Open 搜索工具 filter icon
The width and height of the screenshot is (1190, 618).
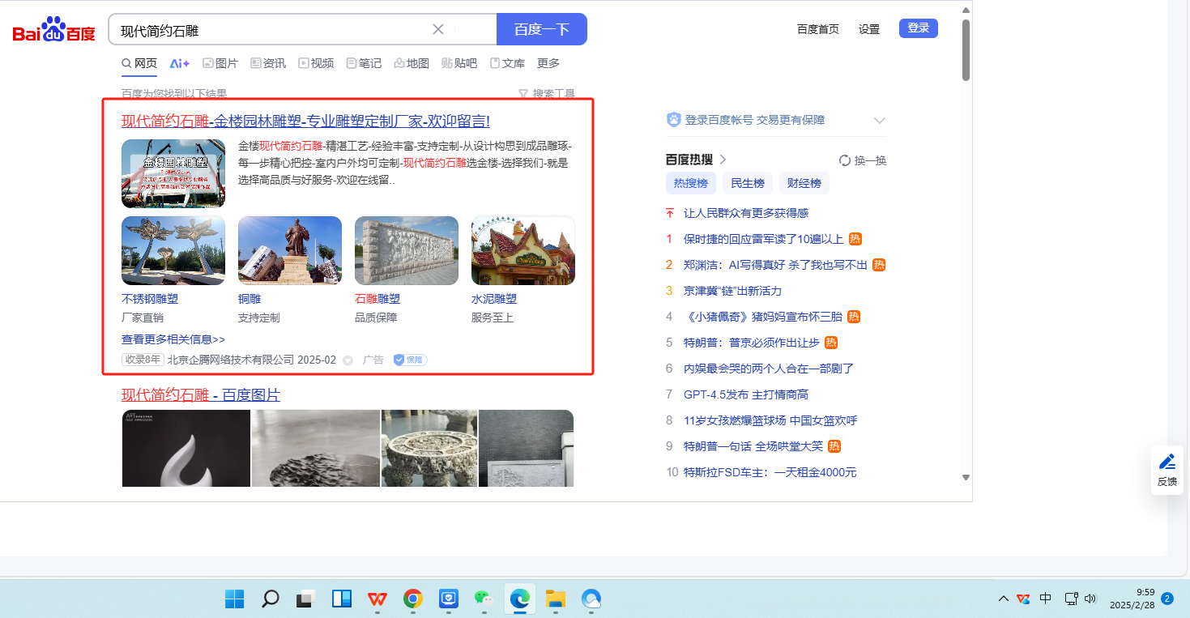pyautogui.click(x=523, y=94)
